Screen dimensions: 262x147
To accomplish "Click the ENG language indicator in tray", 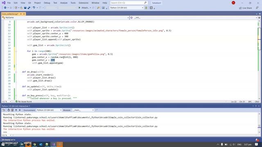I will [239, 144].
